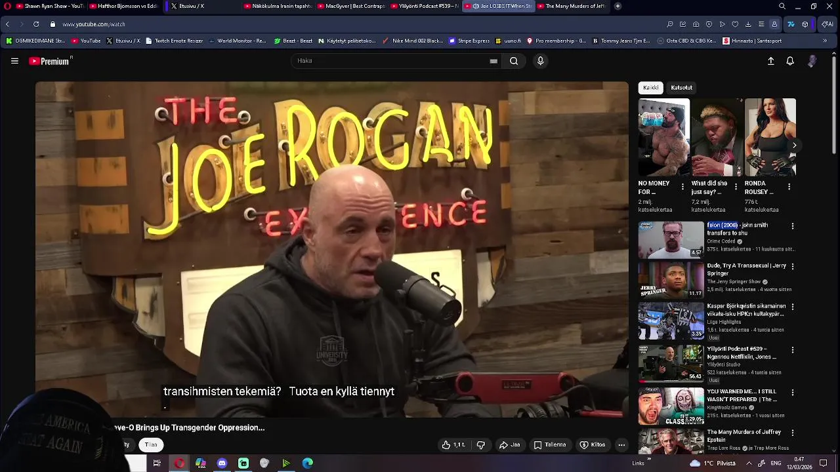This screenshot has height=472, width=840.
Task: Reload the page with the refresh icon
Action: [x=36, y=24]
